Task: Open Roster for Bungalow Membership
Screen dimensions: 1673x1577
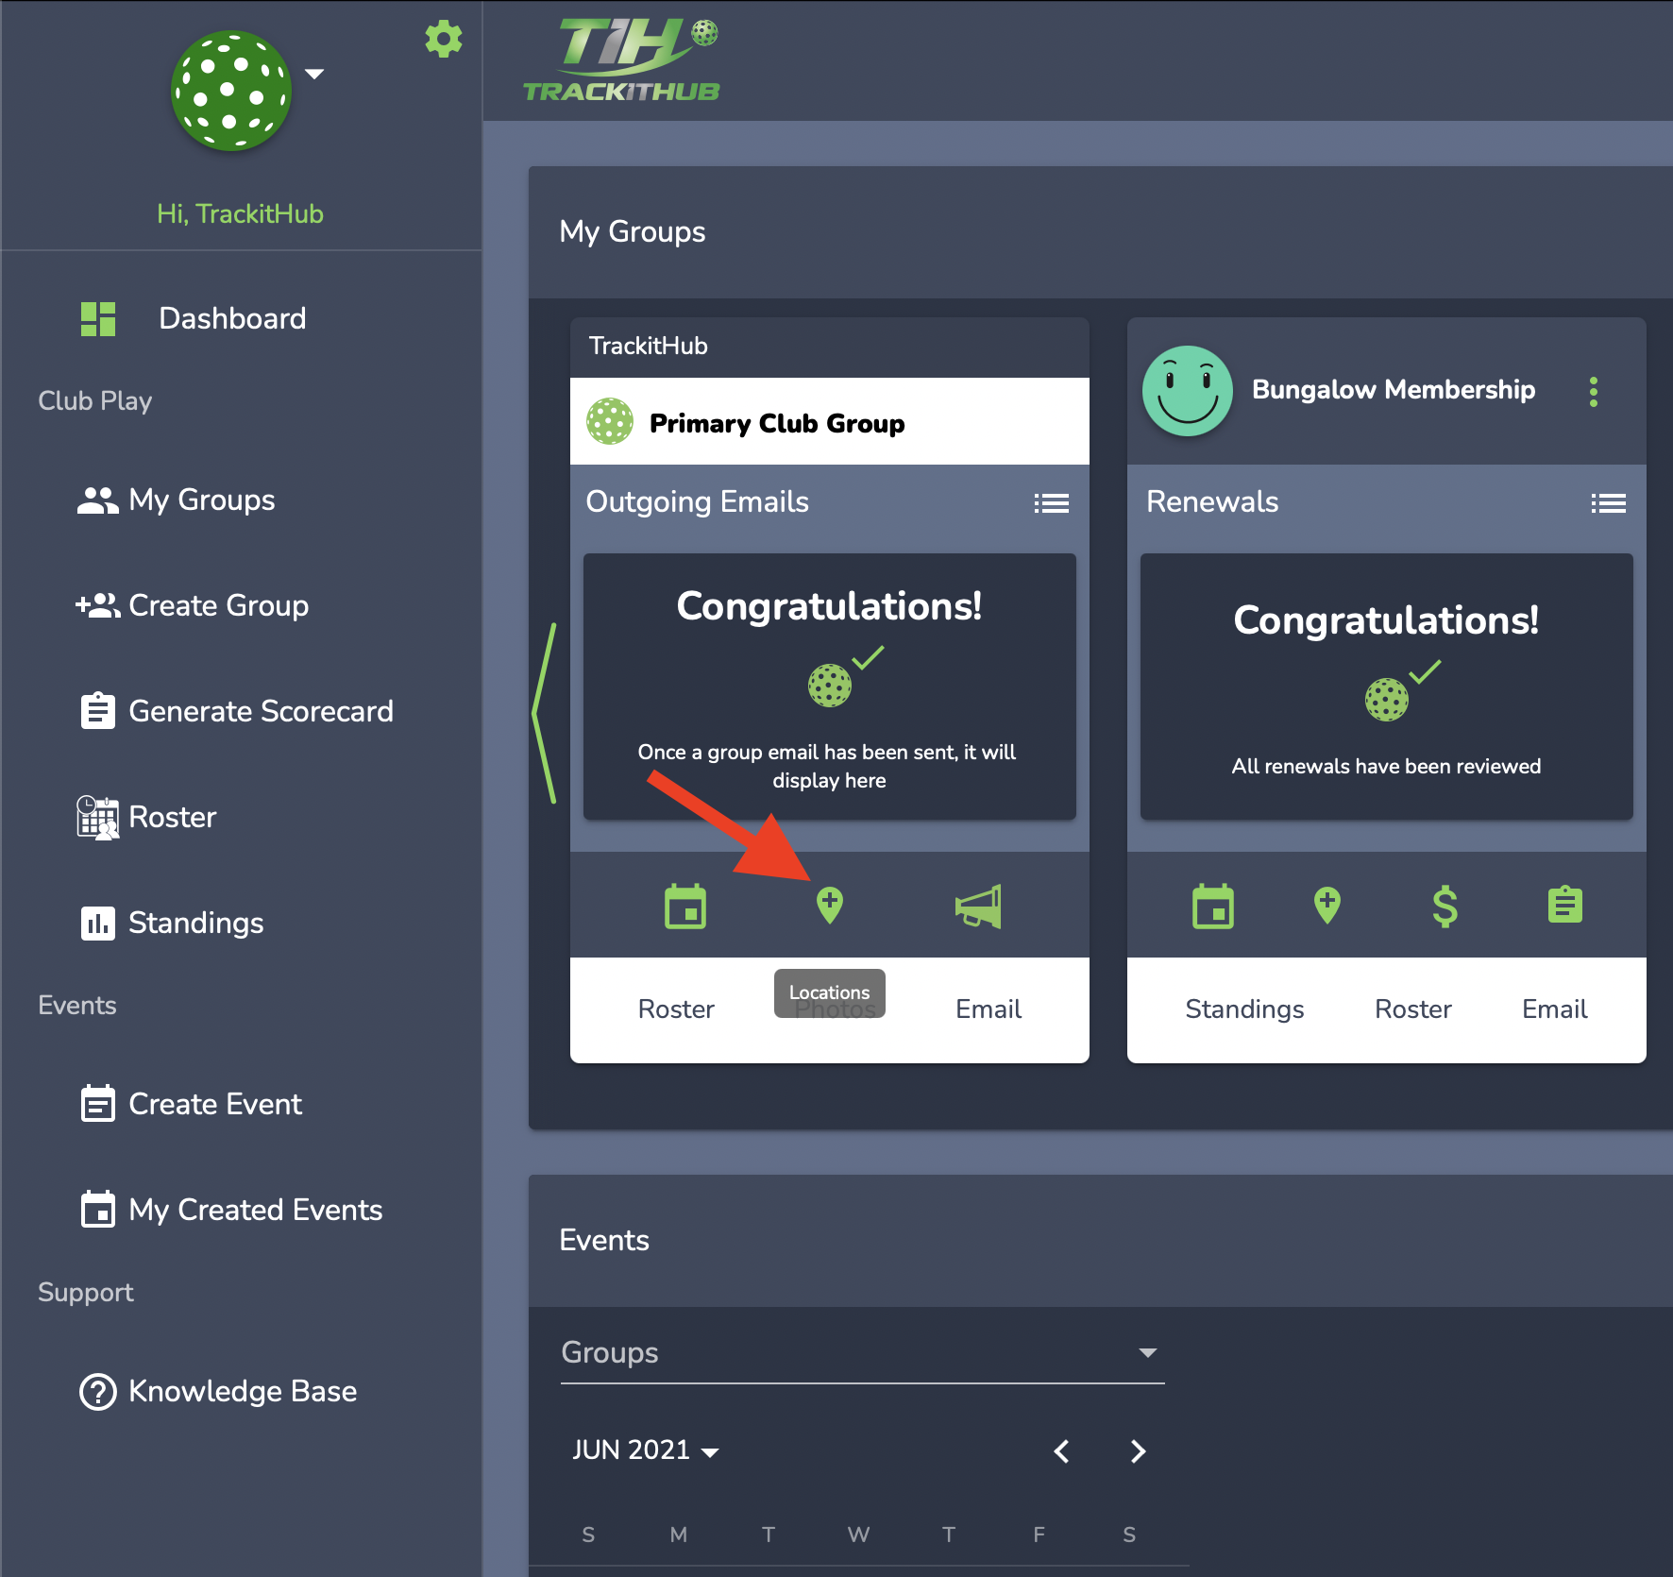Action: [x=1413, y=1009]
